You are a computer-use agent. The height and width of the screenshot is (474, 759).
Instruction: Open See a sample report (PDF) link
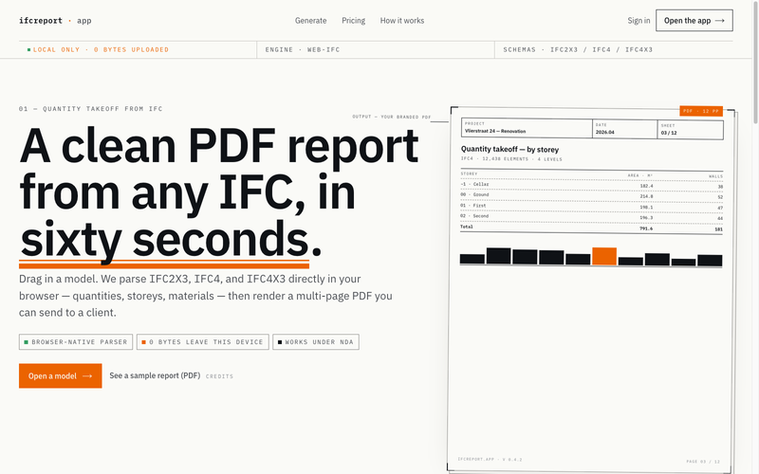pos(155,375)
